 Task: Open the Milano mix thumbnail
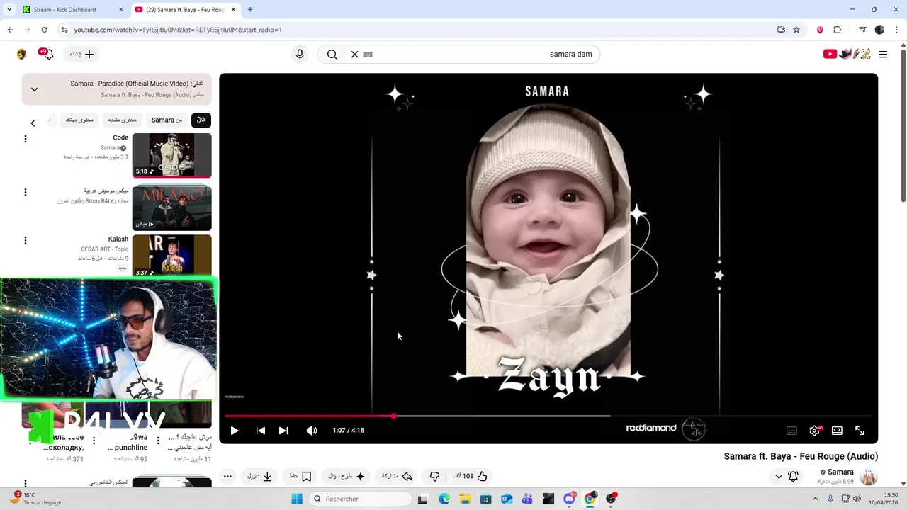coord(171,208)
